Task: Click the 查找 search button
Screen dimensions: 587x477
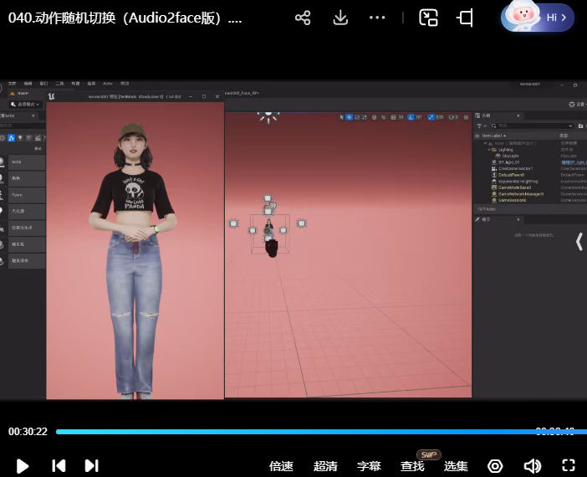Action: click(412, 466)
